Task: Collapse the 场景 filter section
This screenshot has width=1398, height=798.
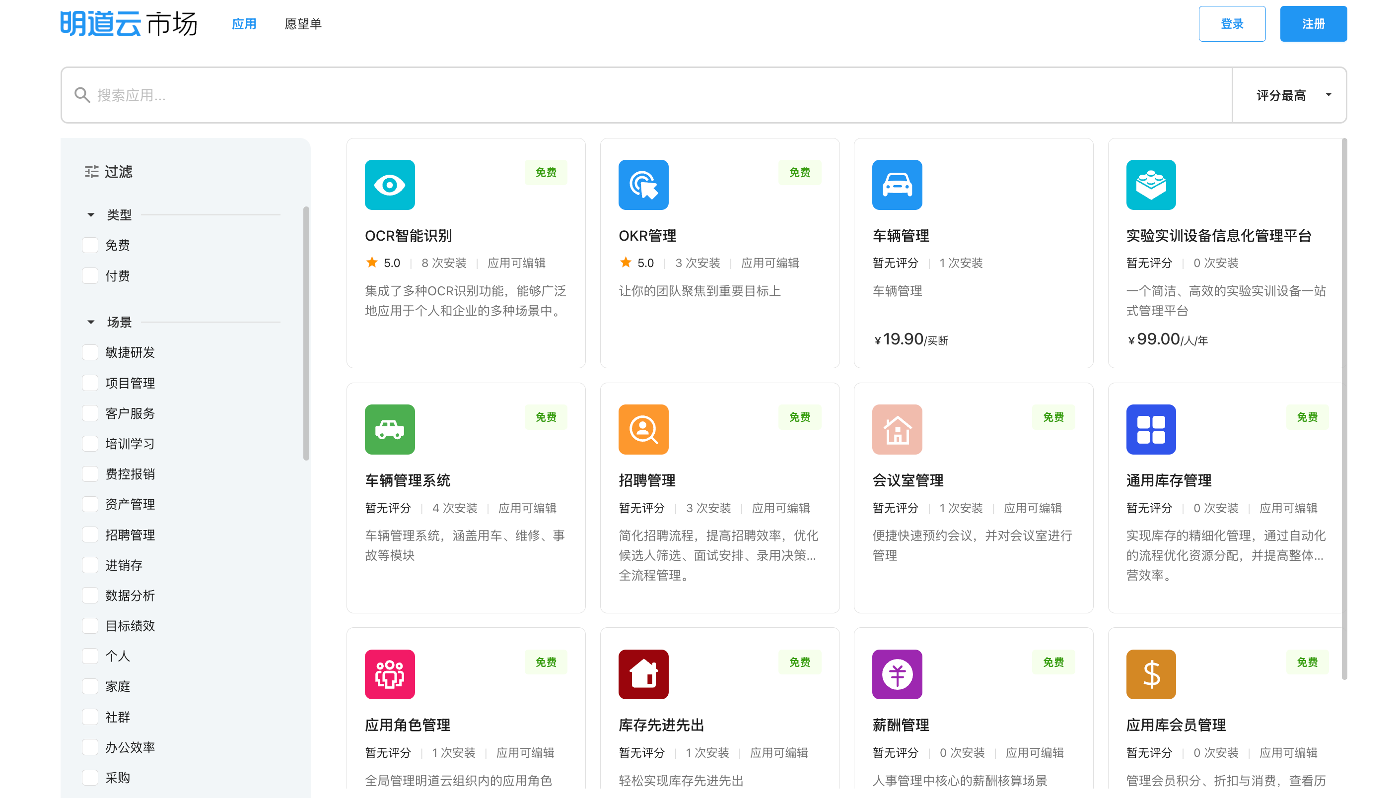Action: click(91, 322)
